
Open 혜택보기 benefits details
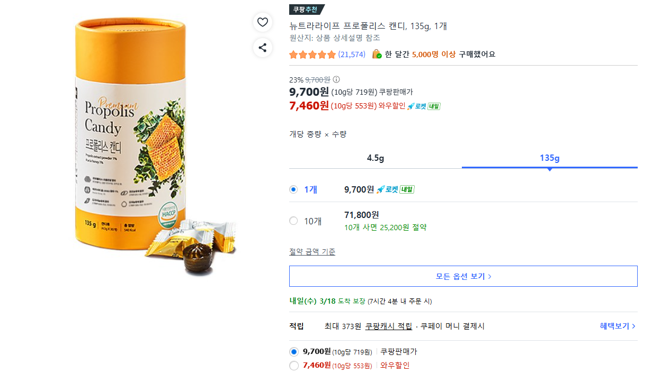618,326
